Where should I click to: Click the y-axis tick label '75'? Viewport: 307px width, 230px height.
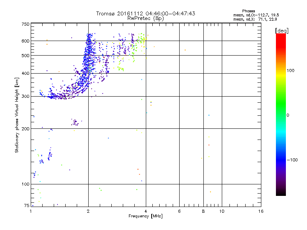[27, 205]
